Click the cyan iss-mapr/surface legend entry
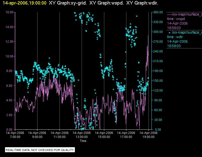 pyautogui.click(x=187, y=32)
